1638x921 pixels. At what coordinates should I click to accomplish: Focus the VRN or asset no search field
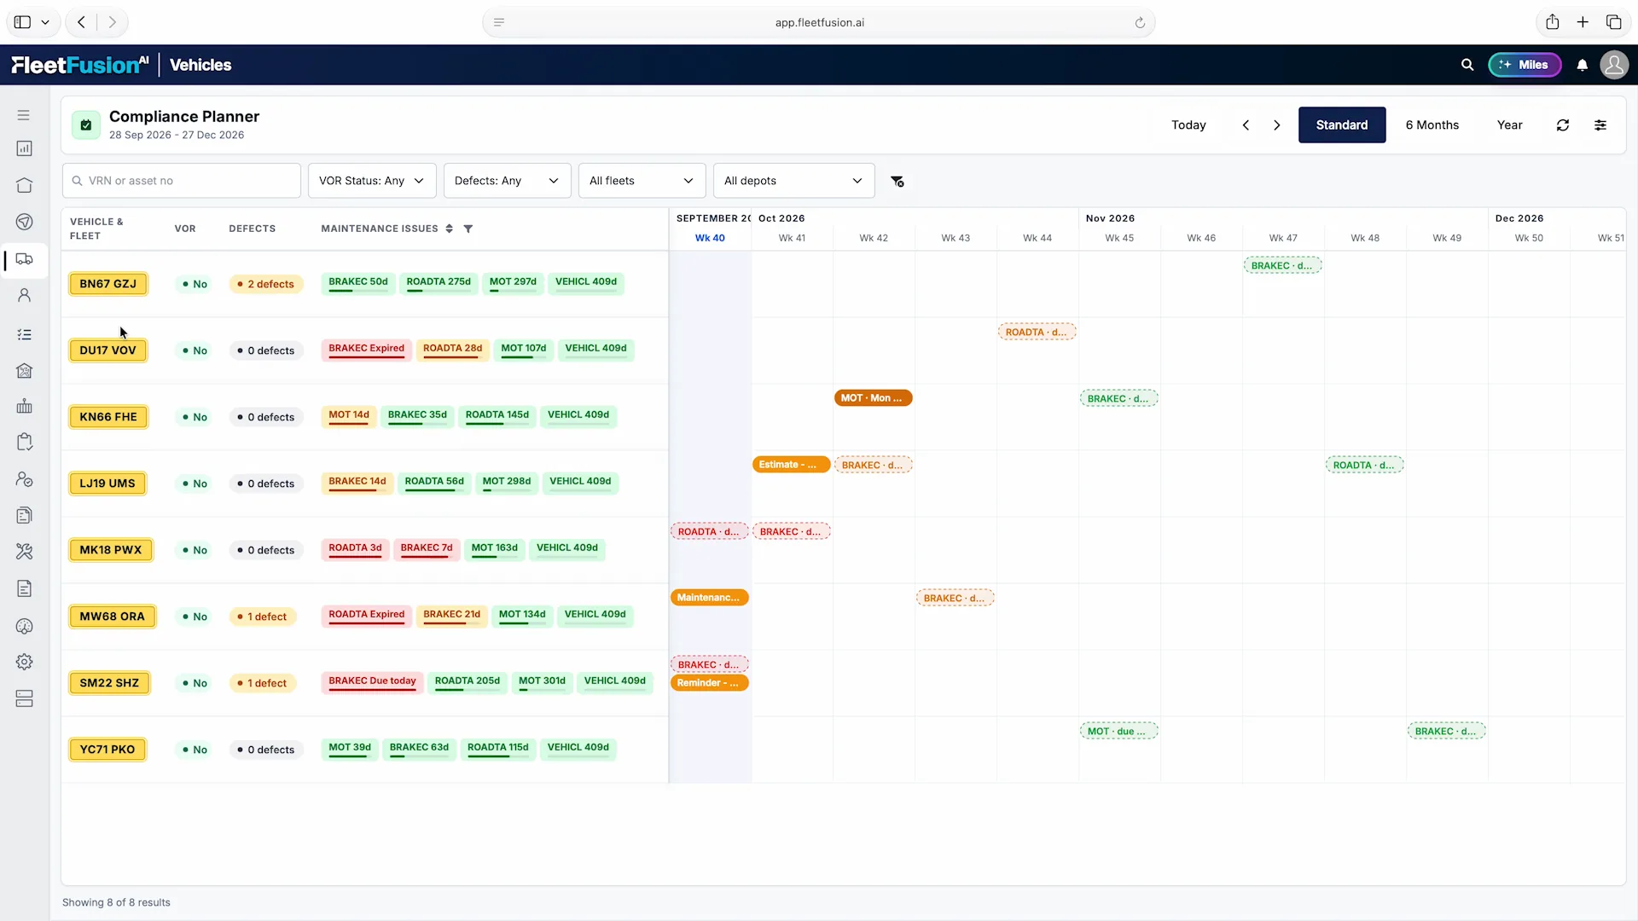pos(182,181)
